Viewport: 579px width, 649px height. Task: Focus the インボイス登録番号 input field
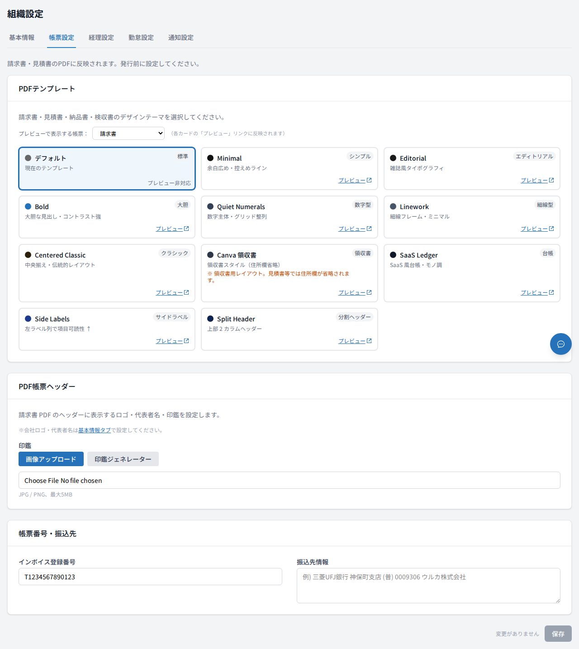point(150,577)
